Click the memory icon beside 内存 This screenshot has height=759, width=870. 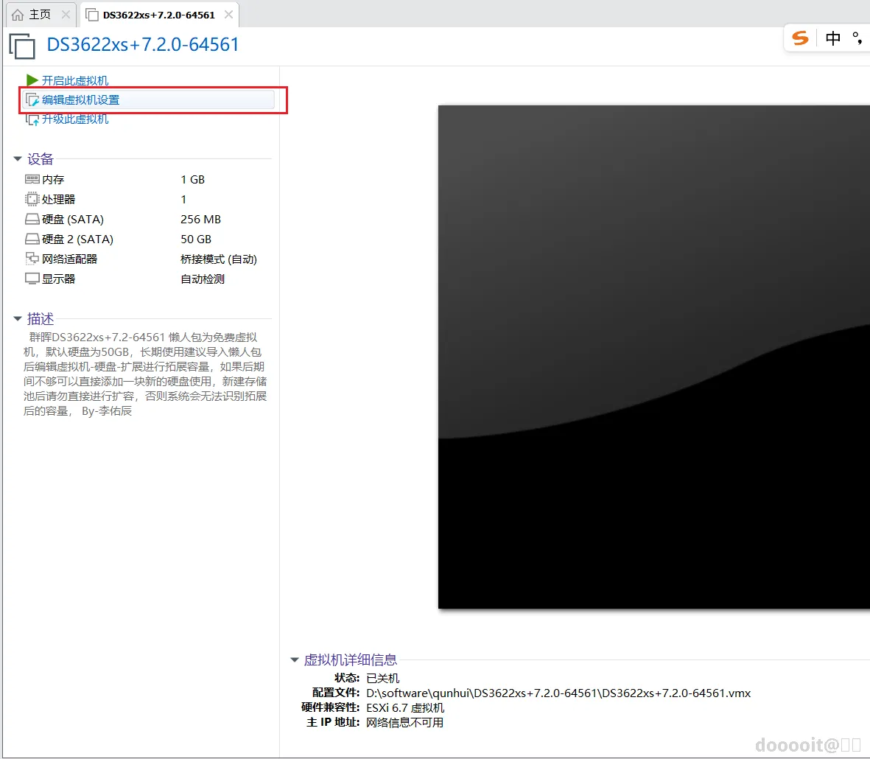point(32,179)
